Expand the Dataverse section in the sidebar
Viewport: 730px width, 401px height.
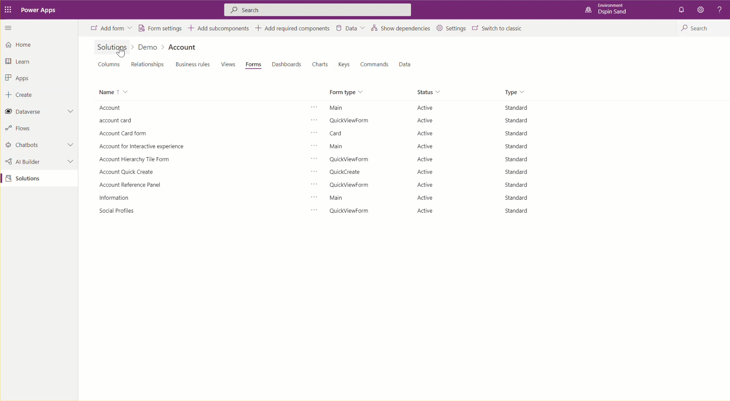[70, 111]
